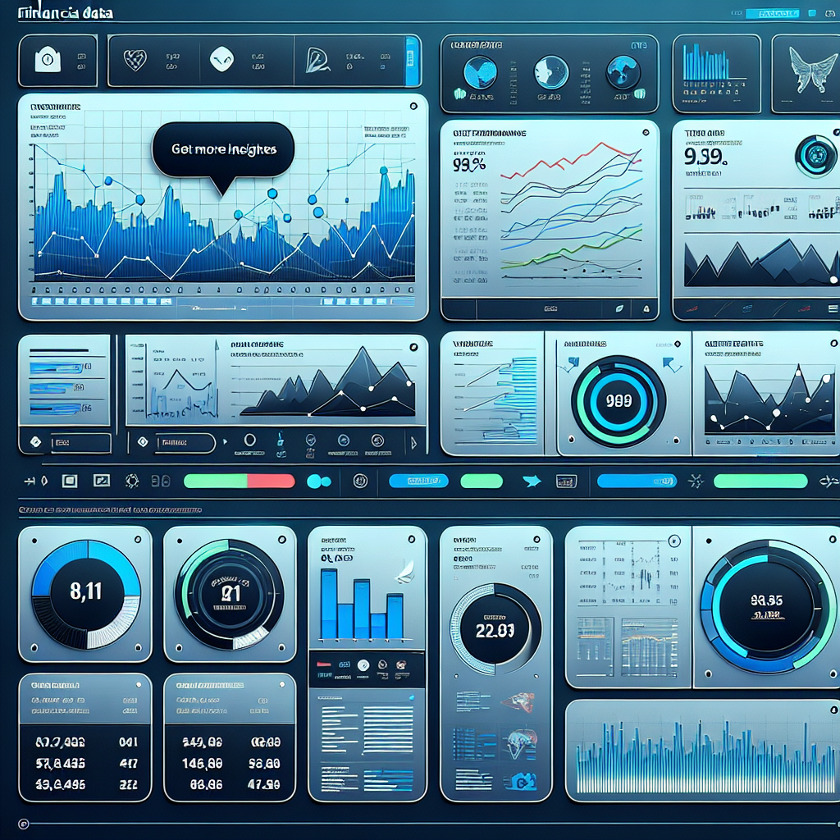This screenshot has height=840, width=840.
Task: Expand the circled arrow on the line chart panel
Action: 413,106
